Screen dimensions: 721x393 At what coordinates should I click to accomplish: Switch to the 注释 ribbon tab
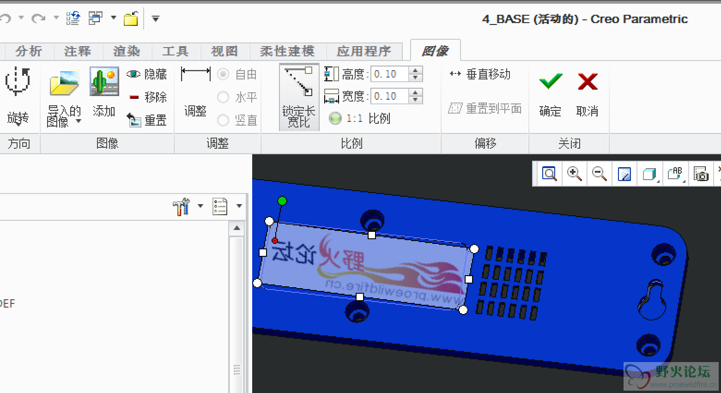click(x=78, y=51)
